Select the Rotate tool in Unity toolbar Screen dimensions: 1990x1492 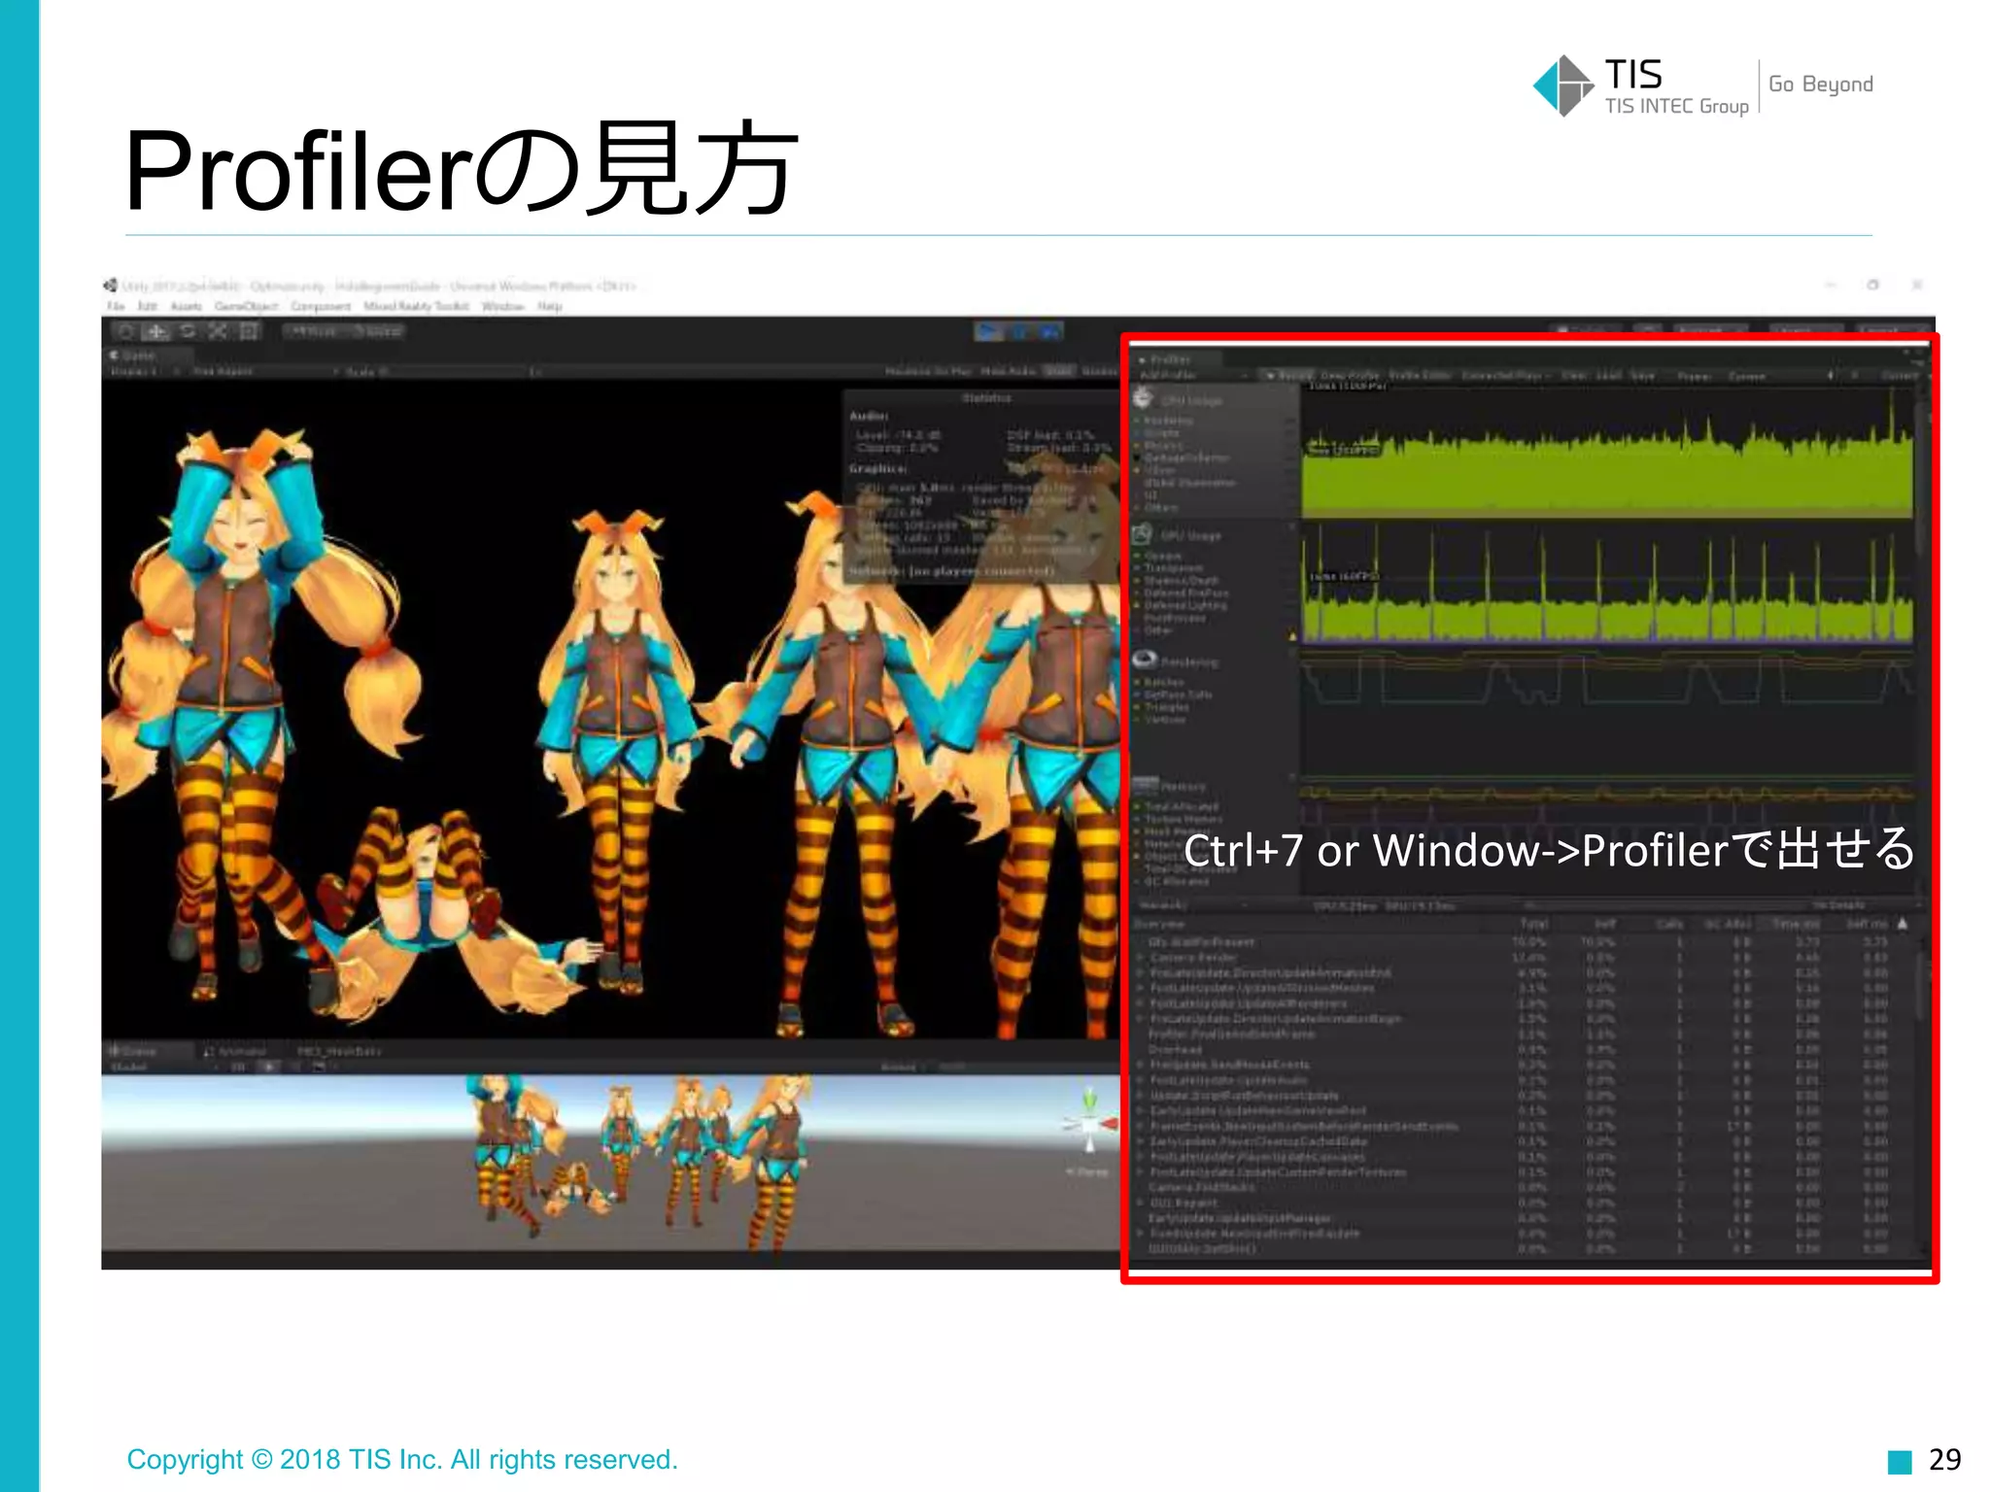point(188,331)
